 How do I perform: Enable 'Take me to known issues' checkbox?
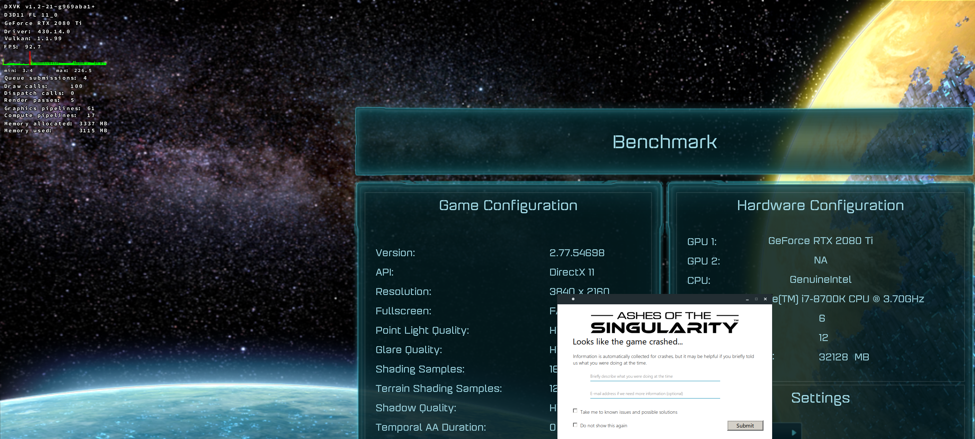575,411
